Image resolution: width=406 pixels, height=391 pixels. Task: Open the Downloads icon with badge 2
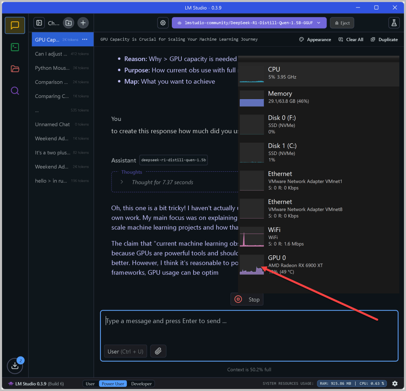click(15, 365)
